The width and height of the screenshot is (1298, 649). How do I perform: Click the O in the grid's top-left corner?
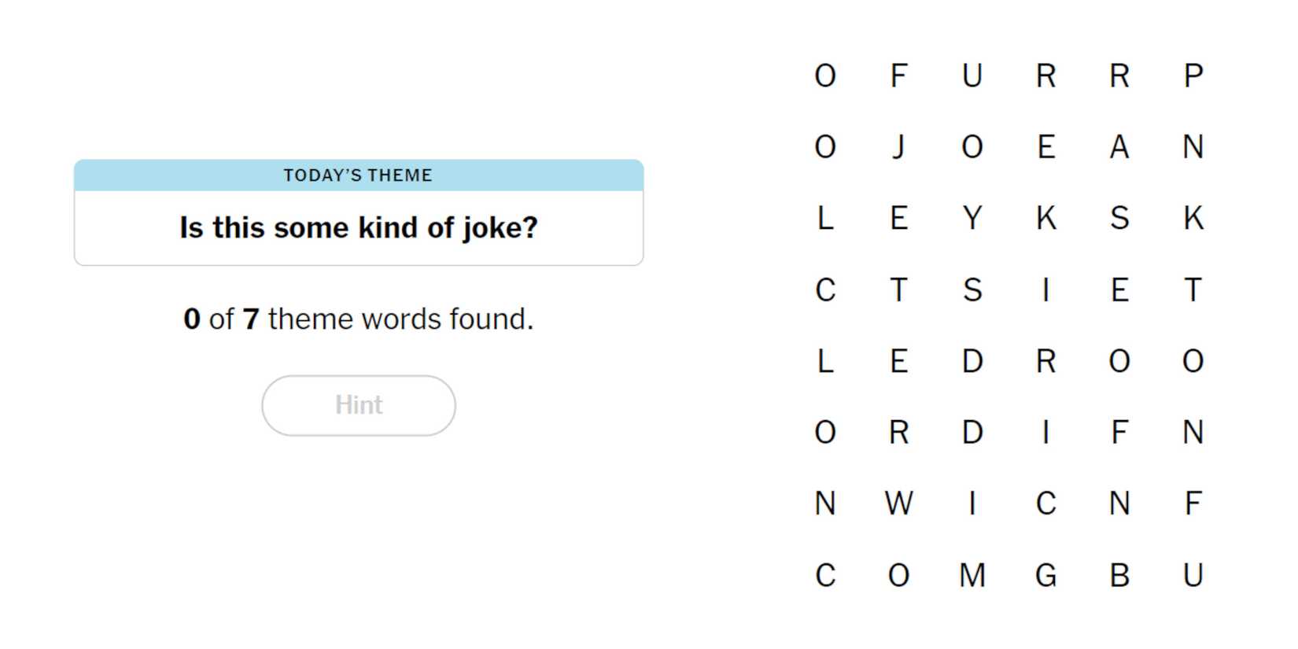coord(825,76)
